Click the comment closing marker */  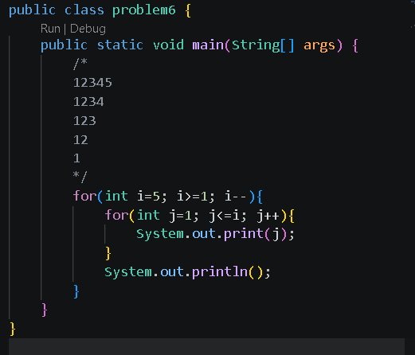point(80,177)
